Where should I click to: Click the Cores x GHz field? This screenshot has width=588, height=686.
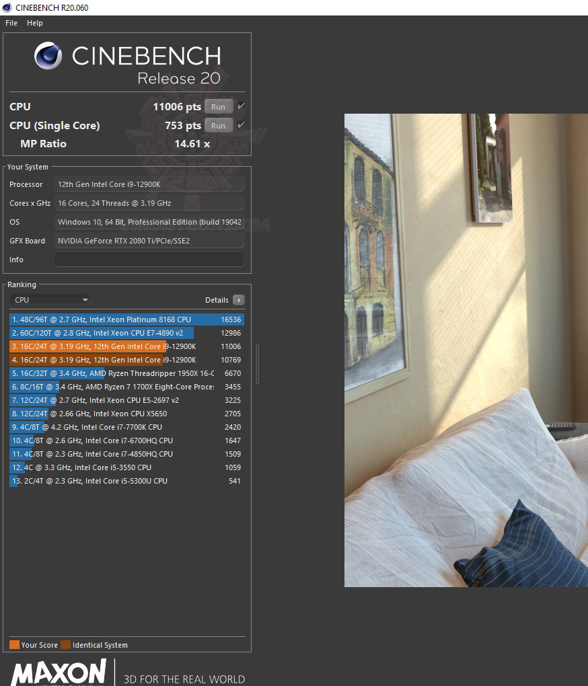(x=149, y=203)
